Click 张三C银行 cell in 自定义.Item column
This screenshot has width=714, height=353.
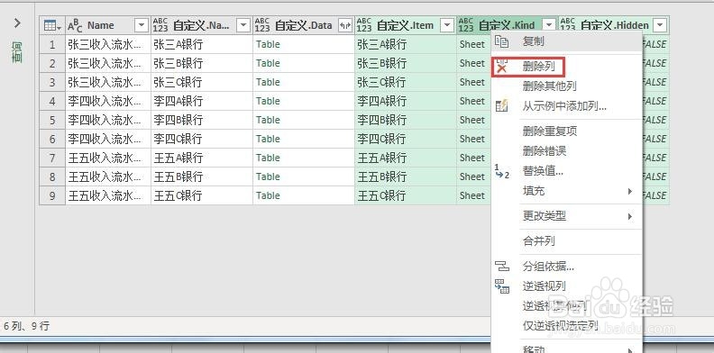point(406,82)
